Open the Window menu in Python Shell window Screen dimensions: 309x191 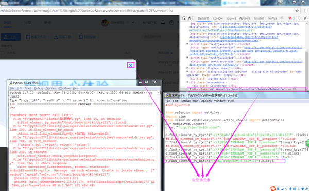[x=65, y=88]
